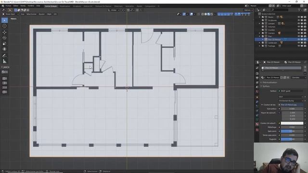Click the white subsurface color swatch
The width and height of the screenshot is (308, 173).
coord(292,123)
